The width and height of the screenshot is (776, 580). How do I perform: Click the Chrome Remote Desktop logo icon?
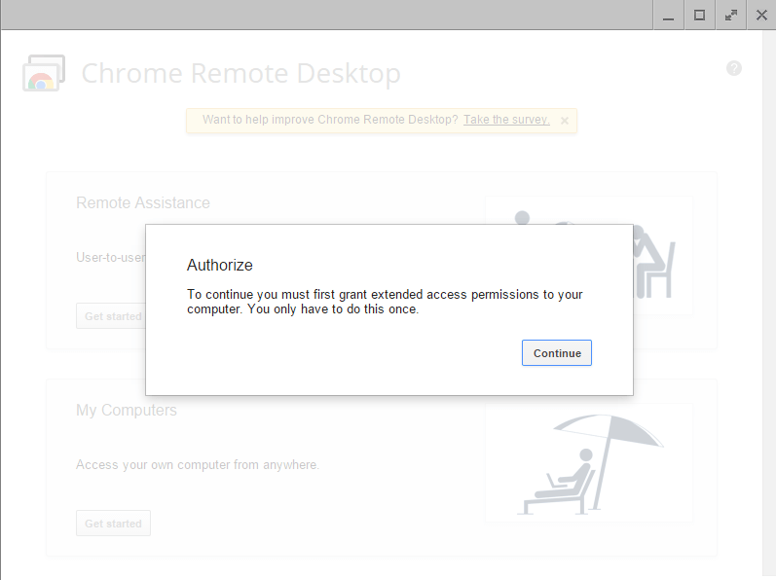tap(44, 73)
